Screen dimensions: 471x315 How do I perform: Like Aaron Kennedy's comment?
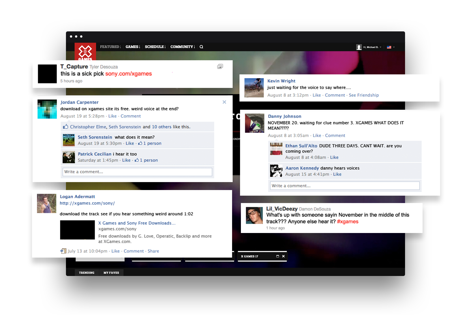coord(337,174)
